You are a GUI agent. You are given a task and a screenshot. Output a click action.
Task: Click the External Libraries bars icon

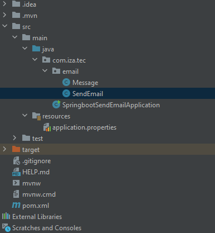[x=6, y=216]
